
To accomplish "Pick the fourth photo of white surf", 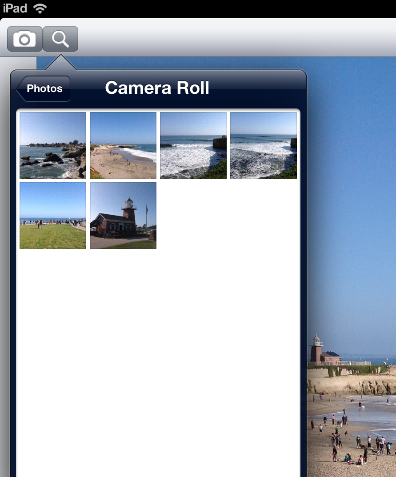I will (x=264, y=145).
